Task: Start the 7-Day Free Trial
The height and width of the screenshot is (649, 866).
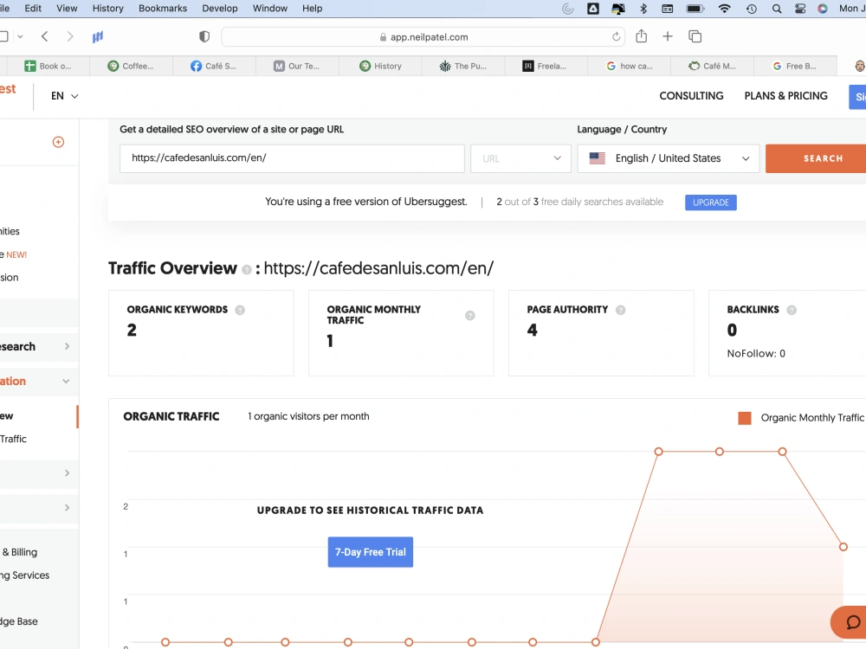Action: [370, 552]
